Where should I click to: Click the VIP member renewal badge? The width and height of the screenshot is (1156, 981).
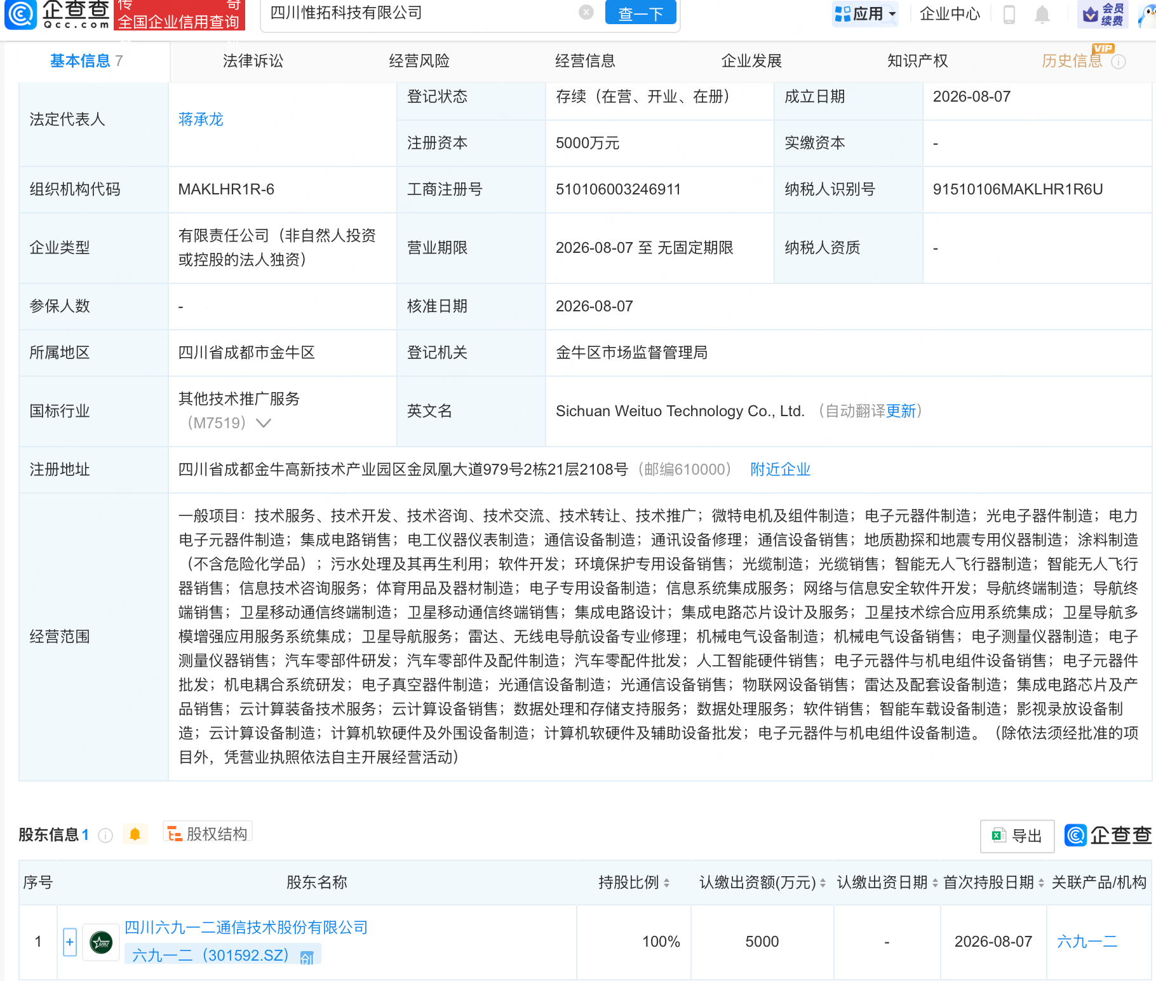(1103, 14)
